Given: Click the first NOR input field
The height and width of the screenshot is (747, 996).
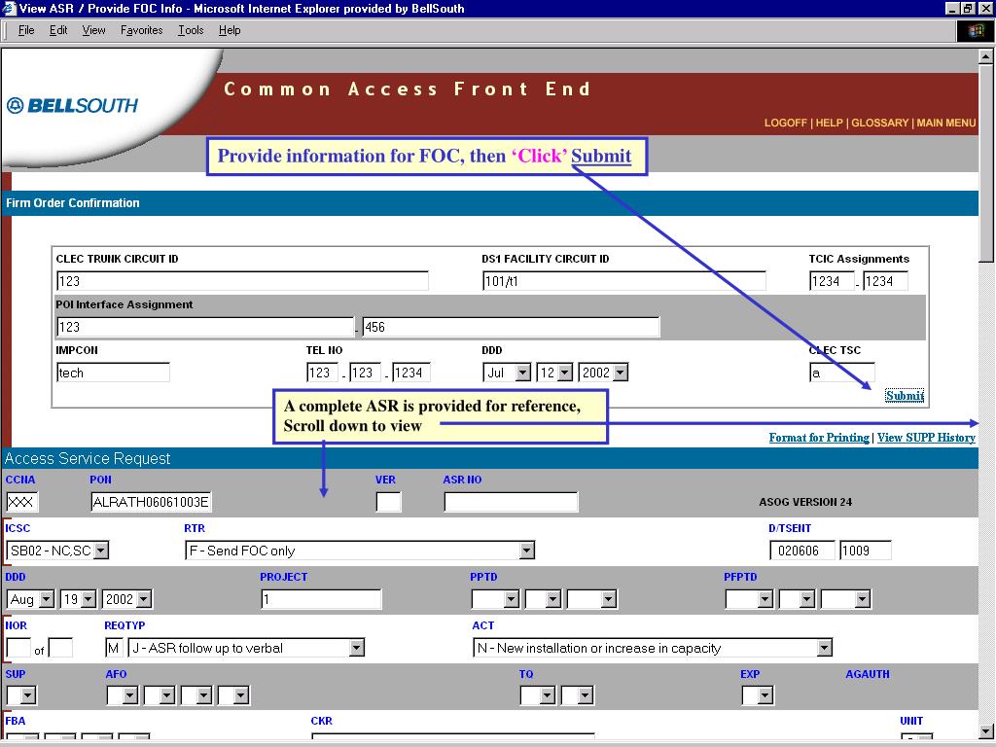Looking at the screenshot, I should pos(18,648).
